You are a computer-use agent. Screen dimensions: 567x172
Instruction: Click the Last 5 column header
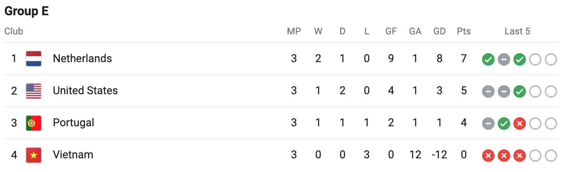tap(517, 31)
